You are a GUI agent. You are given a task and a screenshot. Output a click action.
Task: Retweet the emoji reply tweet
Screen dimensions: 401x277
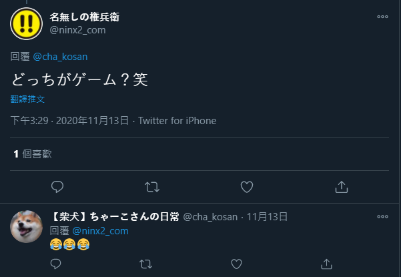coord(147,264)
